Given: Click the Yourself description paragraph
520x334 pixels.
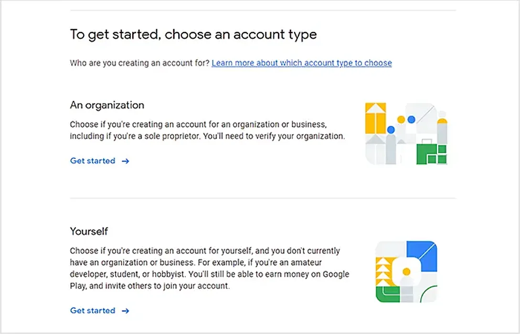Looking at the screenshot, I should click(x=209, y=269).
